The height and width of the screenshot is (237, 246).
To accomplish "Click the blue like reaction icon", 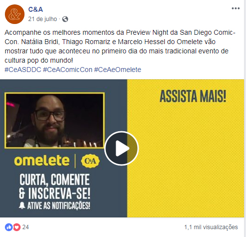I will point(9,227).
